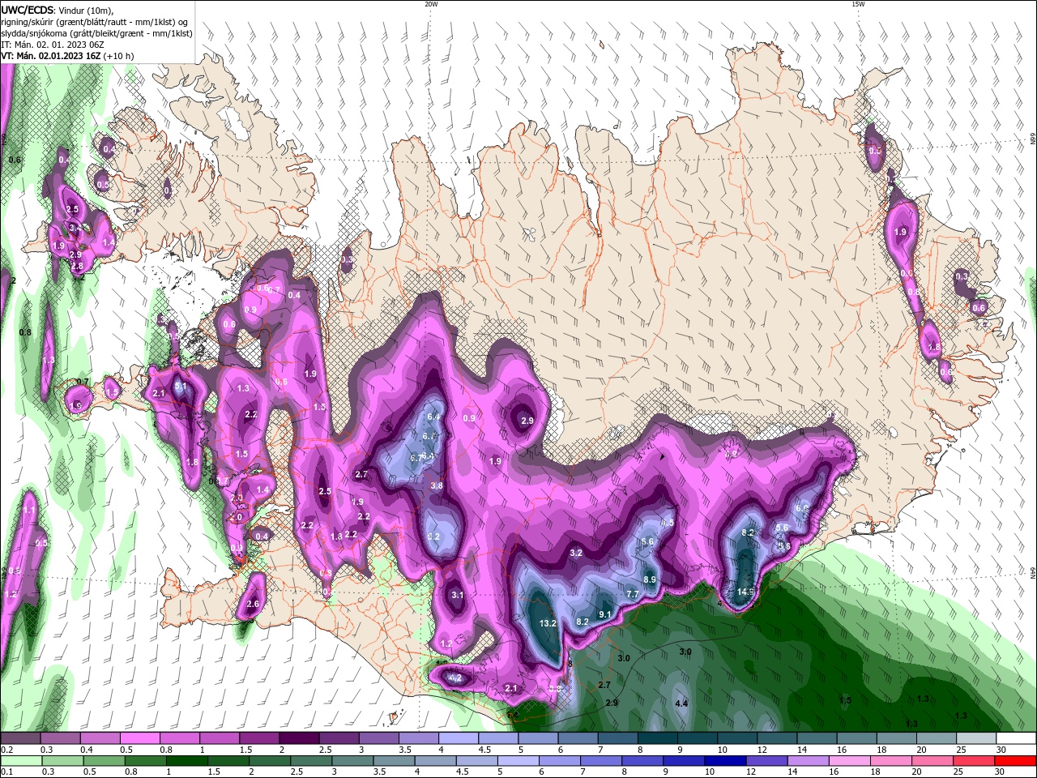This screenshot has height=778, width=1037.
Task: Click the 0.1 label in the lower legend
Action: click(6, 772)
